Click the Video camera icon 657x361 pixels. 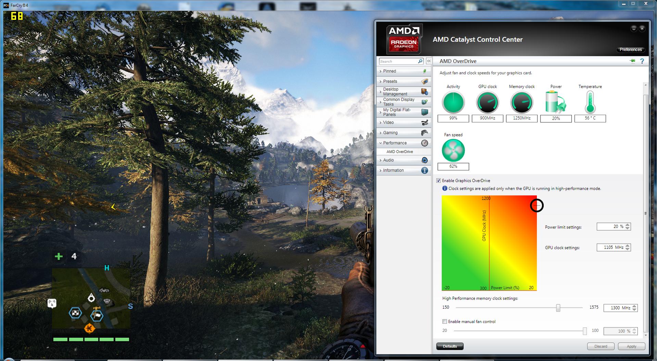point(425,123)
